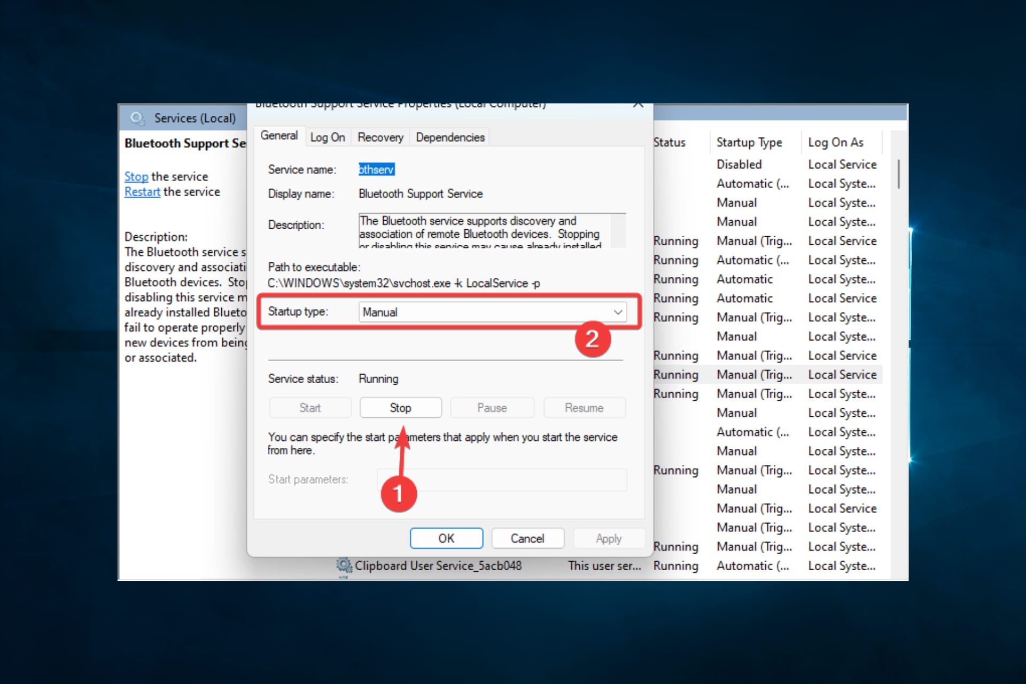Sort by Startup Type column header

[x=749, y=142]
